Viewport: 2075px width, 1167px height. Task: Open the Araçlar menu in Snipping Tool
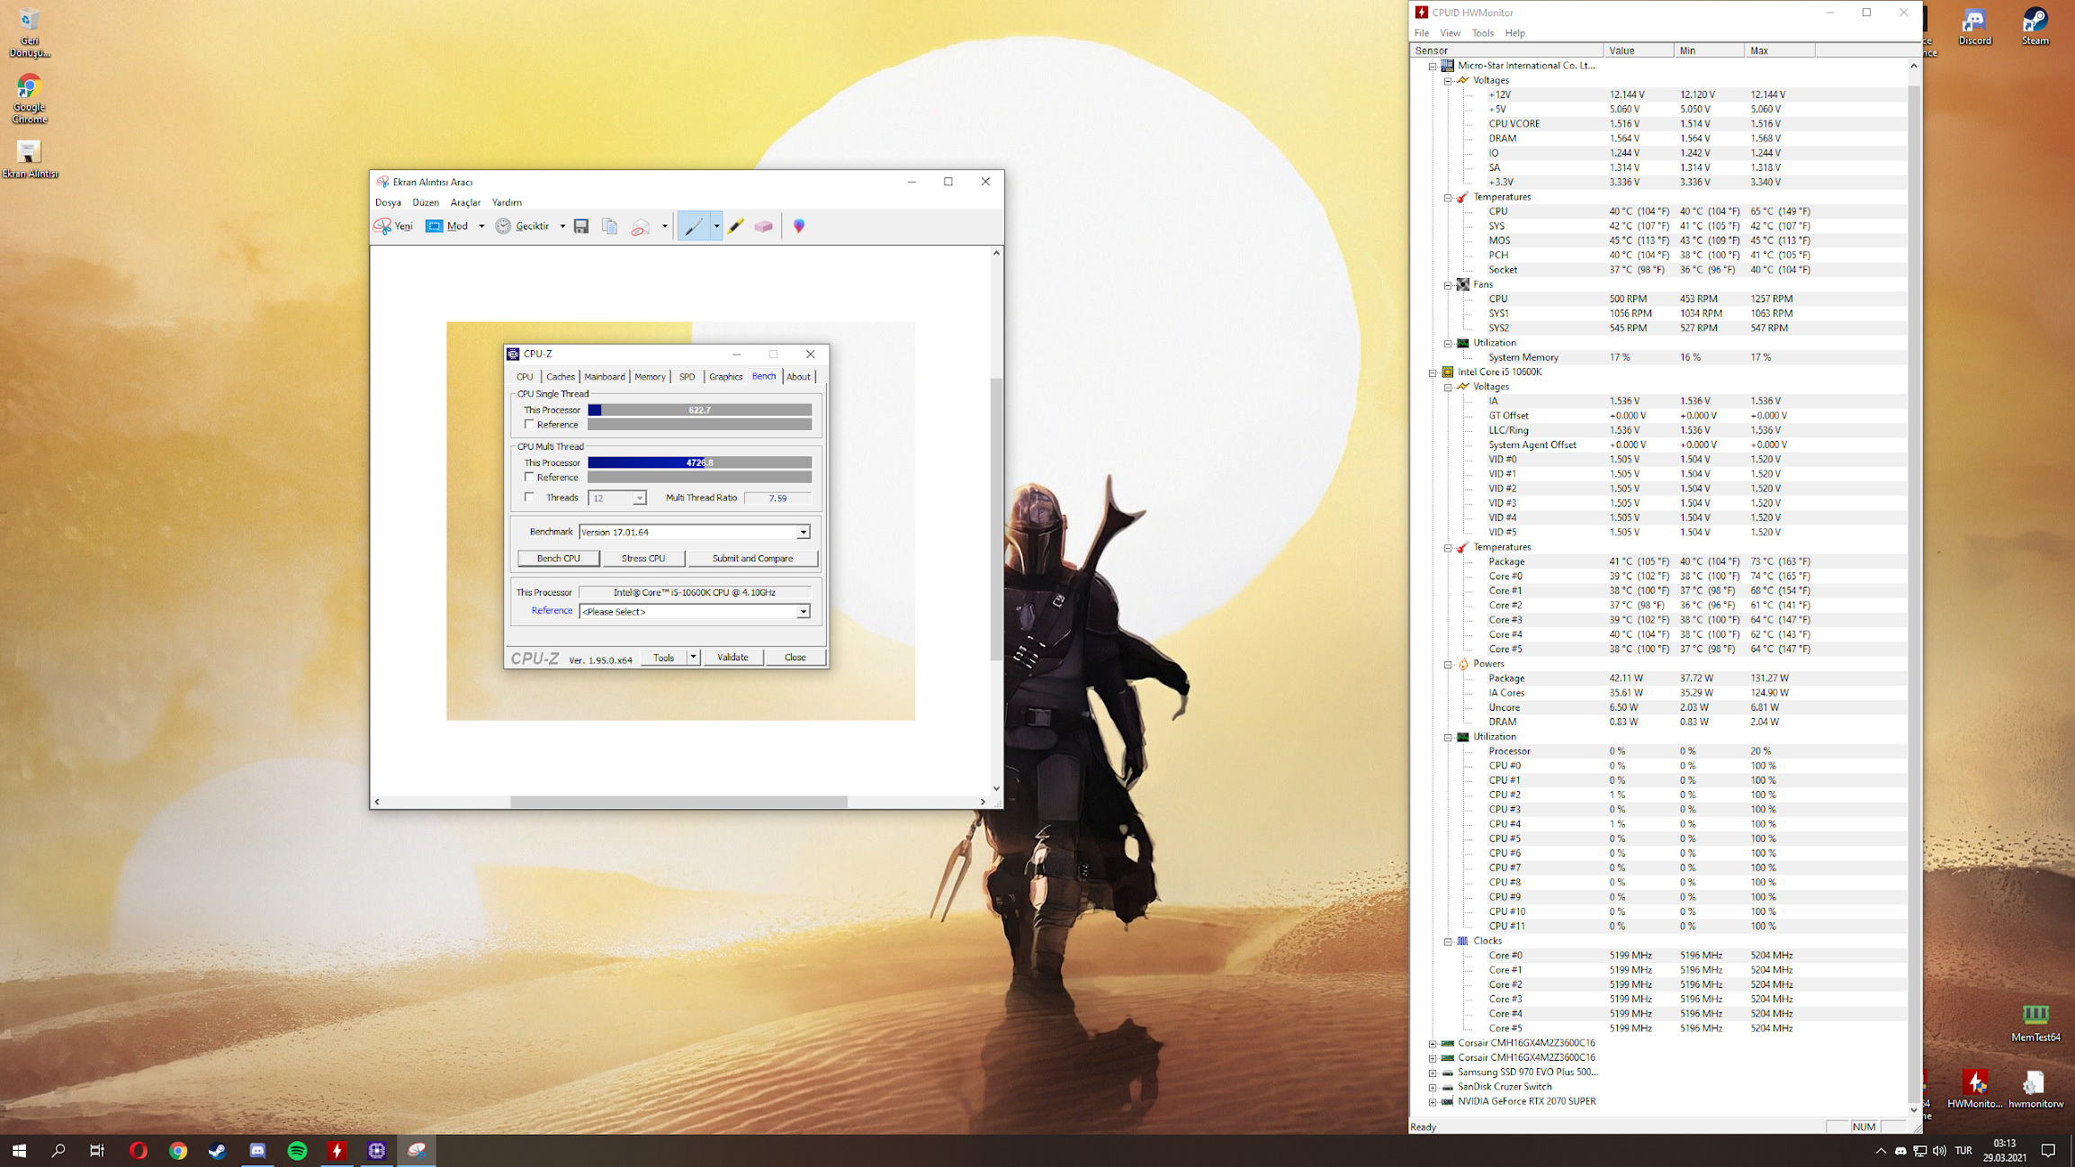[x=465, y=202]
